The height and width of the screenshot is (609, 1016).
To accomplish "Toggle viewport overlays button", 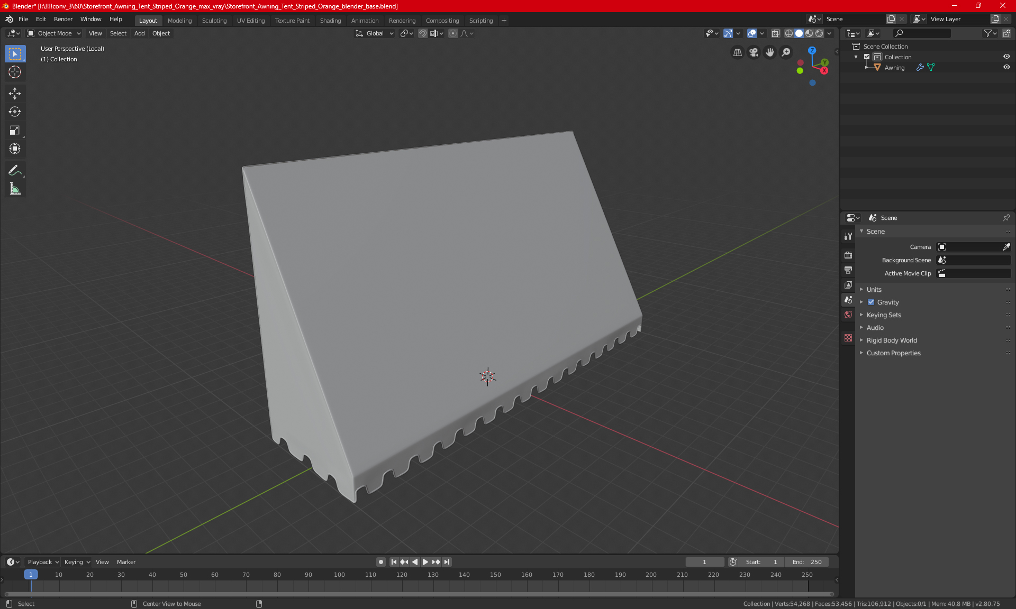I will [752, 33].
